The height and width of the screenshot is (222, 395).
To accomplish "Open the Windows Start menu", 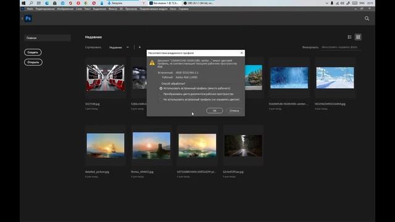I will tap(23, 3).
